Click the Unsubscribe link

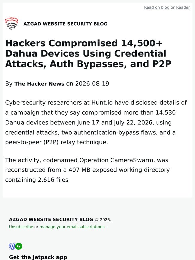click(x=21, y=227)
